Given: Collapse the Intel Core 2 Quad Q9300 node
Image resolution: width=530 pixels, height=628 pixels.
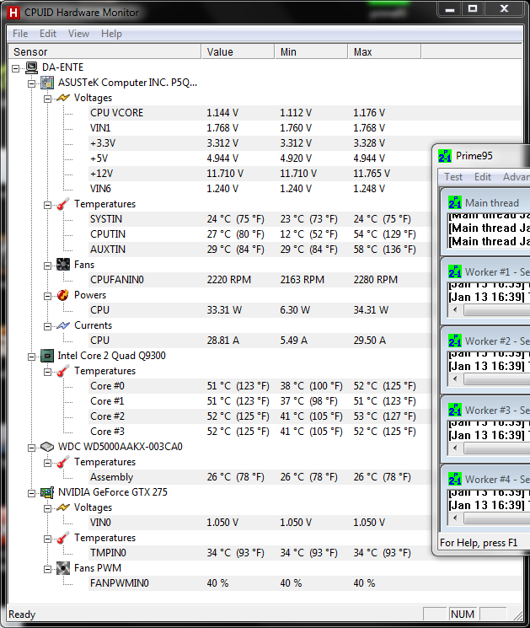Looking at the screenshot, I should pyautogui.click(x=32, y=357).
